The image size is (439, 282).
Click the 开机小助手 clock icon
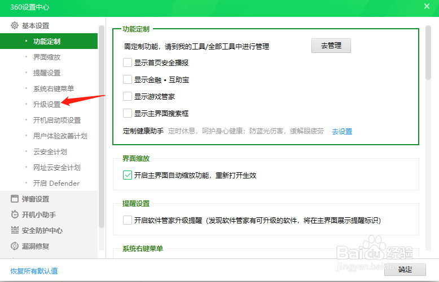(x=15, y=214)
